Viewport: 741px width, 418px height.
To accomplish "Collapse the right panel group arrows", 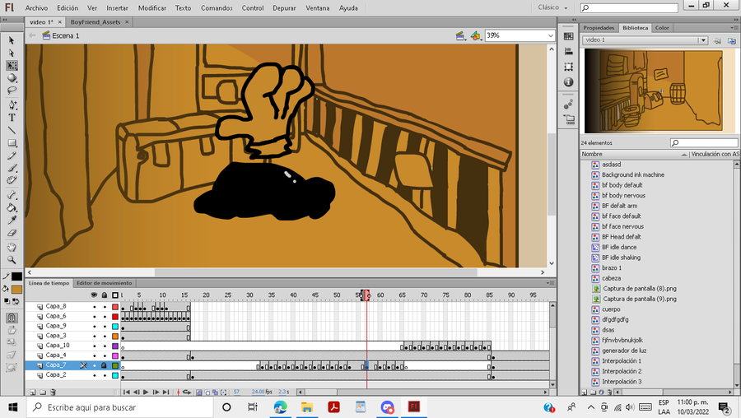I will point(736,20).
